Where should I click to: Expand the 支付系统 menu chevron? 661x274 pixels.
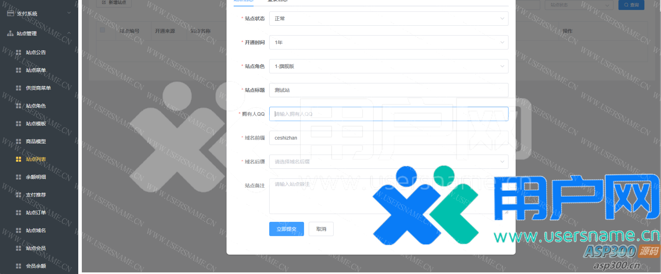69,13
